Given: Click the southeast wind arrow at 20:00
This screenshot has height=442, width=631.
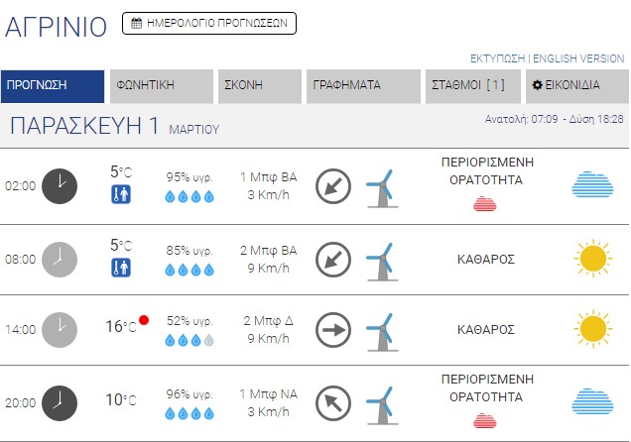Looking at the screenshot, I should (333, 402).
